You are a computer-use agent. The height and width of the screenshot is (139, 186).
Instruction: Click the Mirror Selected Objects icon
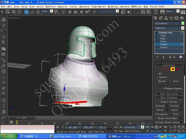click(123, 12)
